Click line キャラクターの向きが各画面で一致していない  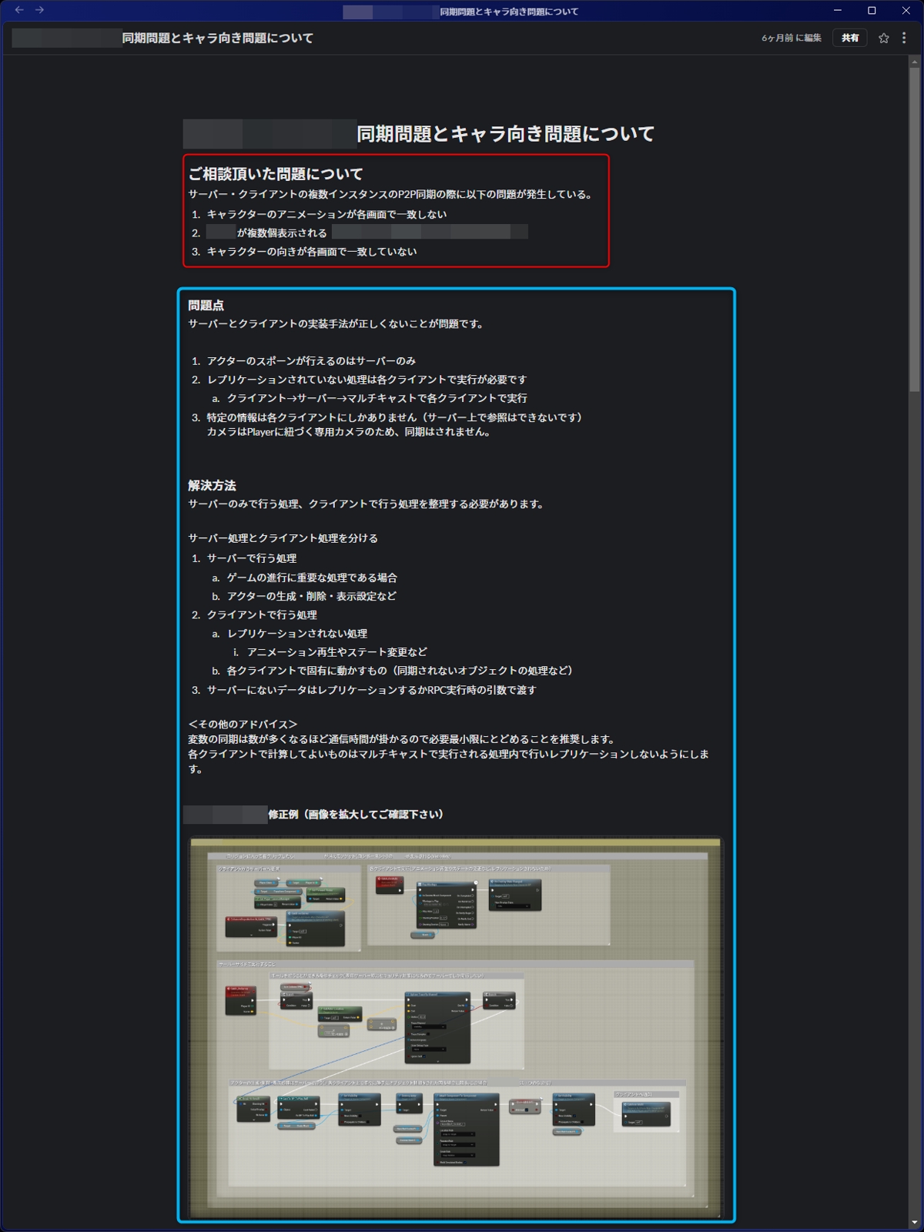tap(312, 252)
